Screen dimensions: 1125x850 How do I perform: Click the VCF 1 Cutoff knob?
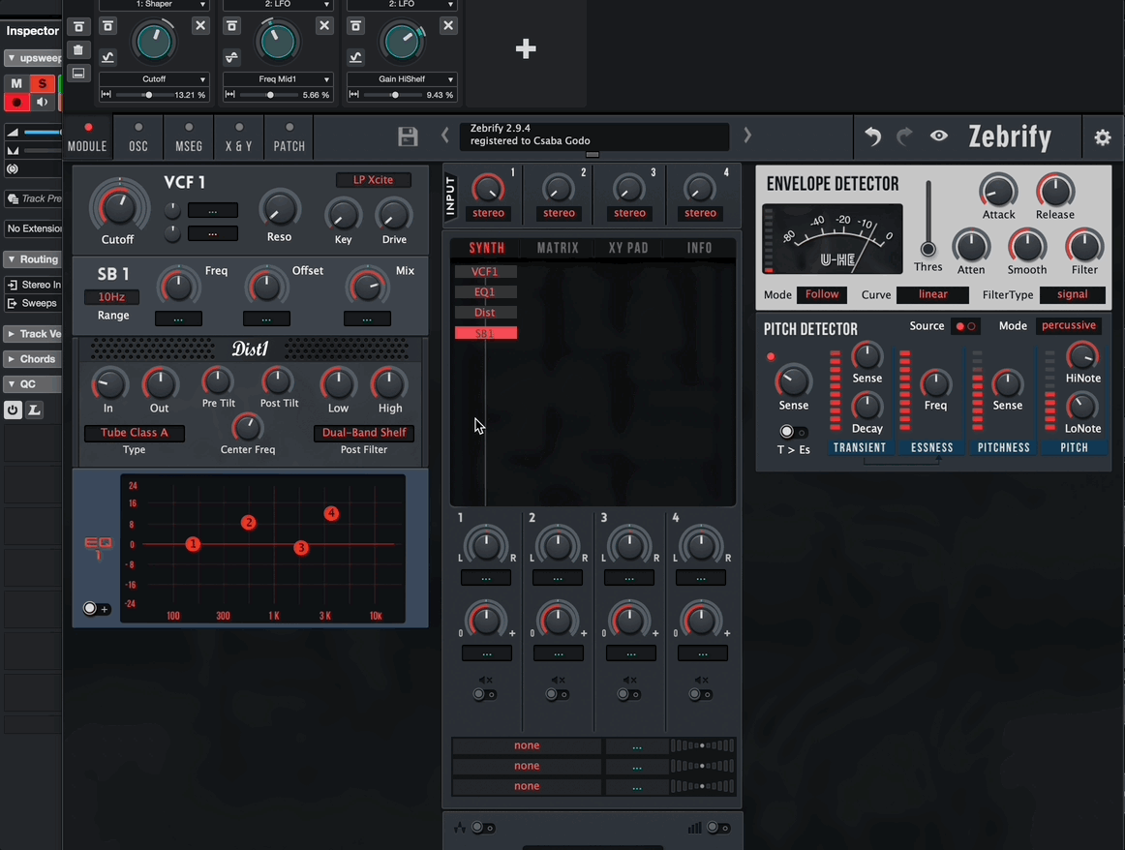(x=118, y=207)
